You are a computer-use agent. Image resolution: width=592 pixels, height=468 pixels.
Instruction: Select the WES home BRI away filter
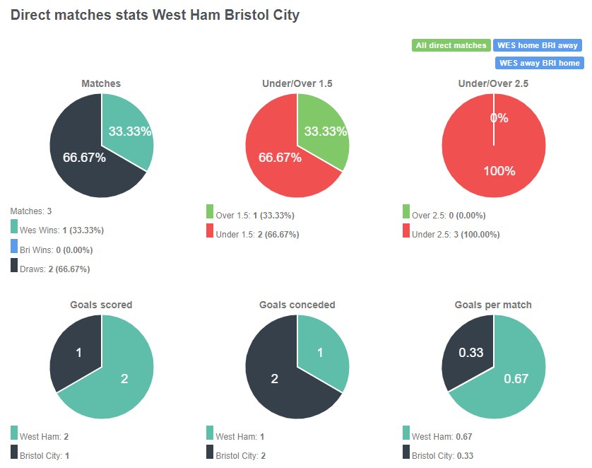tap(538, 45)
